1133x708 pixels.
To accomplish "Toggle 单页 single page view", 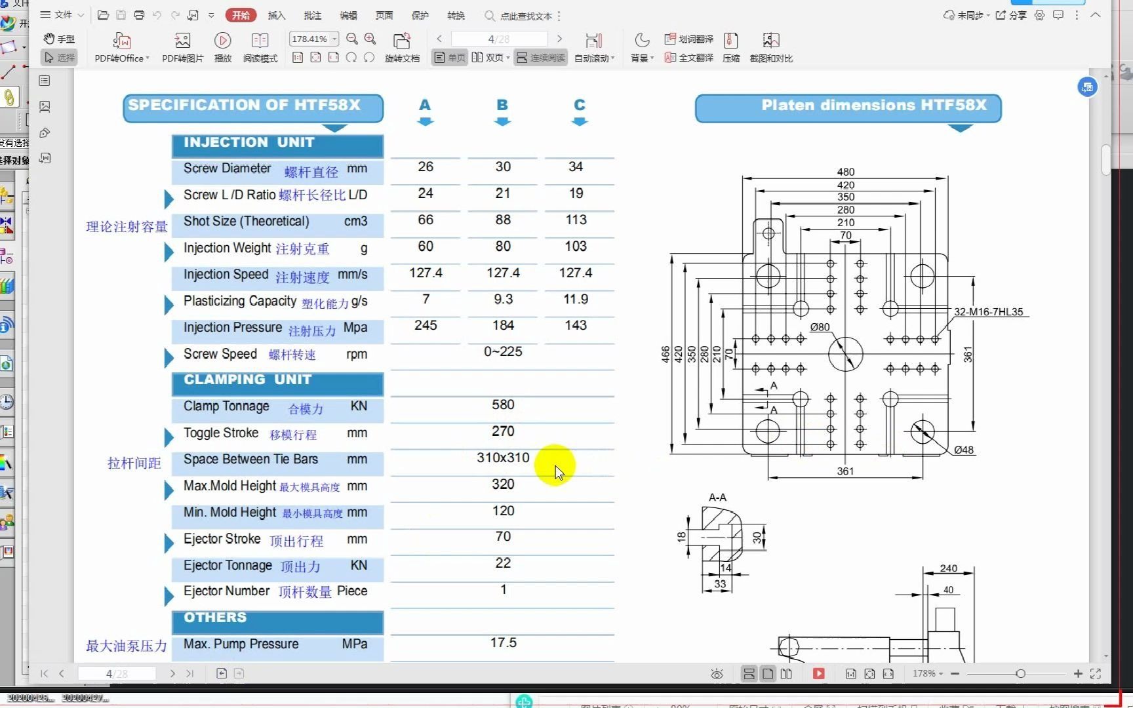I will (x=448, y=58).
